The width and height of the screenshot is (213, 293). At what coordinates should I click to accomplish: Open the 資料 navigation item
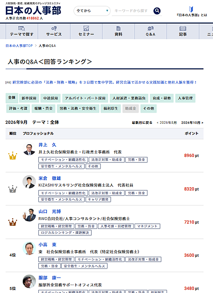point(118,31)
